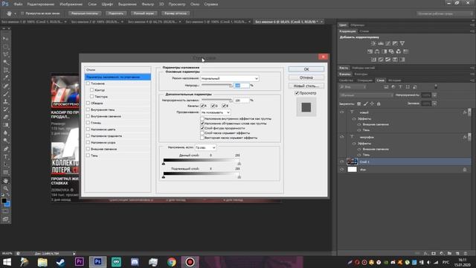This screenshot has height=268, width=476.
Task: Add a Color Balance adjustment (scales icon)
Action: click(377, 51)
